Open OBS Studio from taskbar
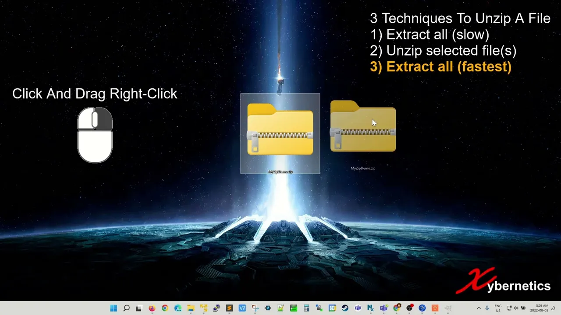 pos(409,308)
